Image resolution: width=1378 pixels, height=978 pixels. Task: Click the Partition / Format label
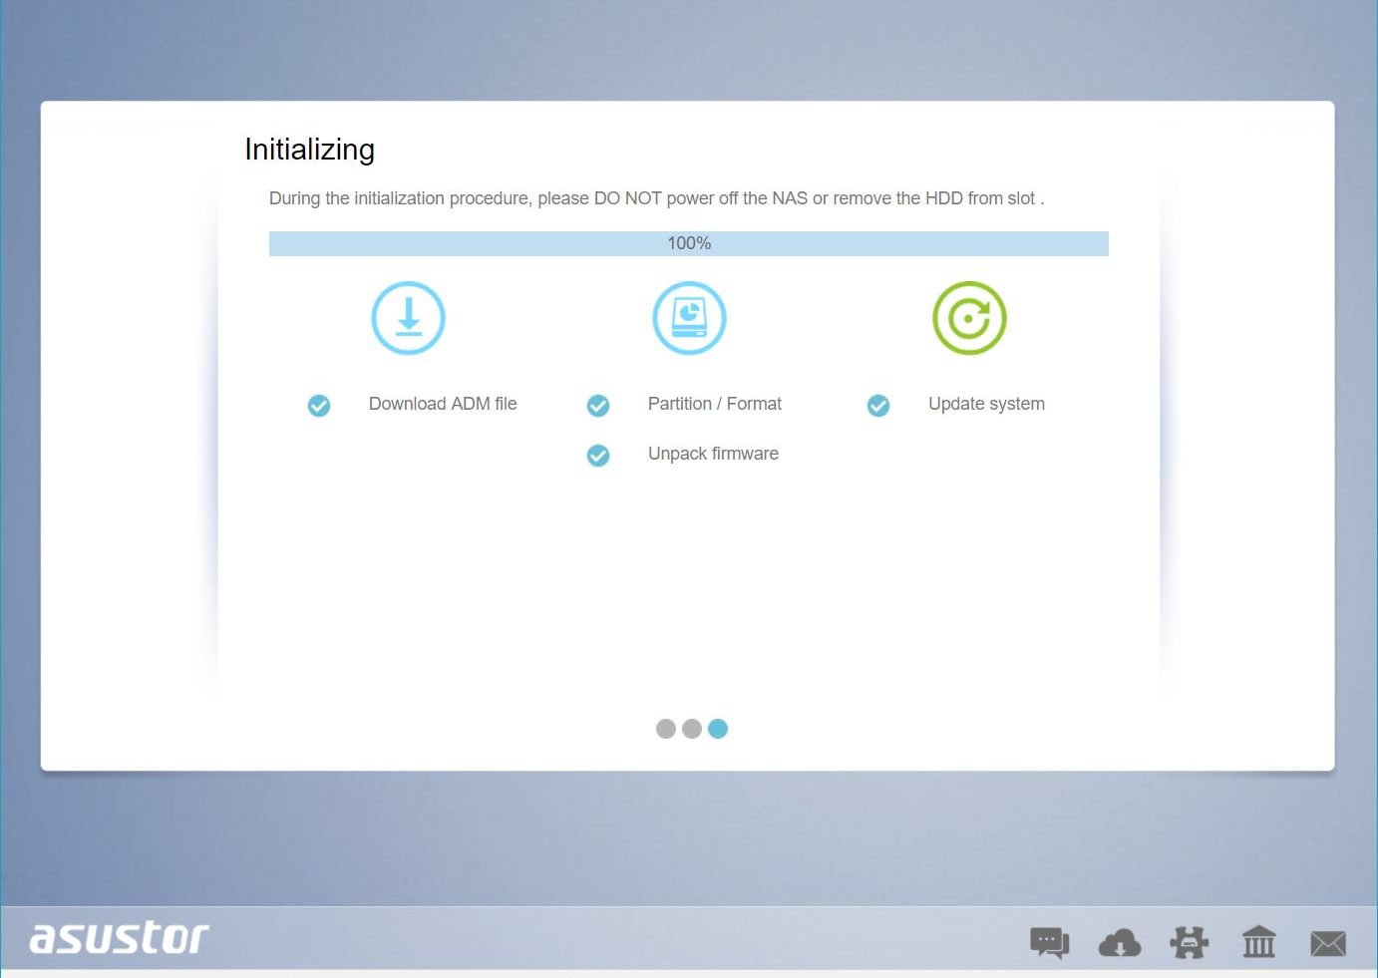tap(715, 404)
